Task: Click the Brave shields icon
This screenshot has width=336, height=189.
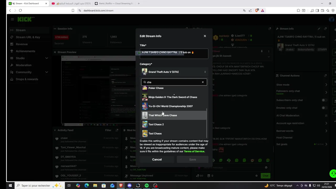Action: click(x=257, y=10)
